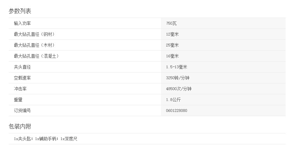The width and height of the screenshot is (287, 145).
Task: Select the 冲击率 row label
Action: point(20,89)
